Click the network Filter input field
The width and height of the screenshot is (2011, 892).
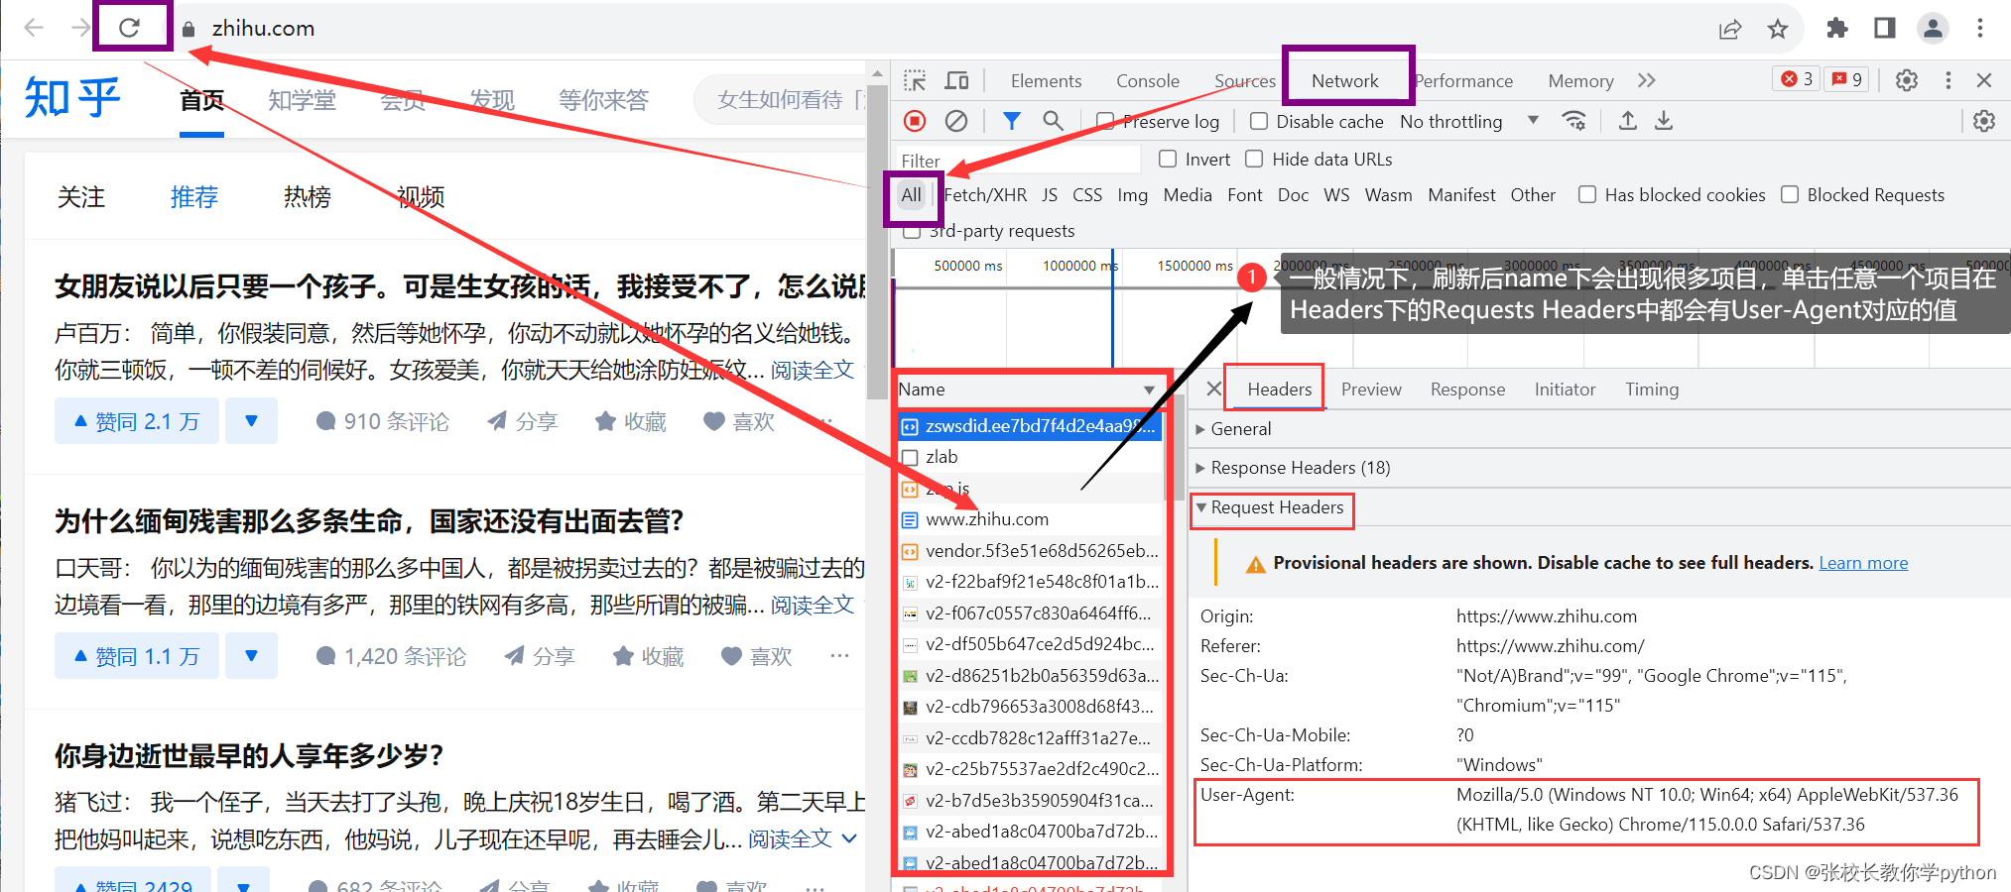(1018, 160)
